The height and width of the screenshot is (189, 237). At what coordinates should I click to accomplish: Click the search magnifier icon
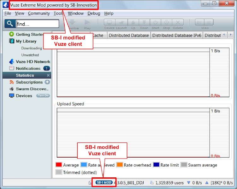coord(10,24)
